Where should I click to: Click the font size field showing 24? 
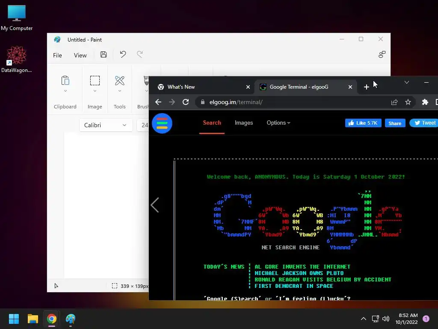(143, 125)
